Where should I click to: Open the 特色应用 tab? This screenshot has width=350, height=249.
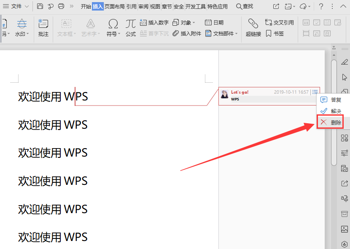coord(218,6)
